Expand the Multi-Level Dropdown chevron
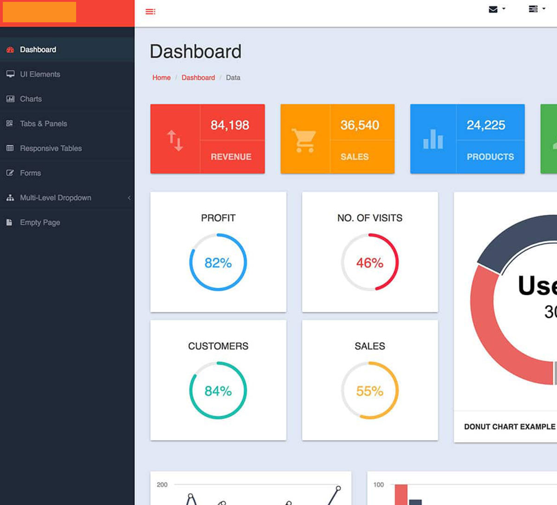 [x=129, y=198]
